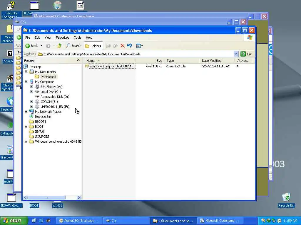Expand the BOOT folder tree node
301x225 pixels.
tap(26, 127)
